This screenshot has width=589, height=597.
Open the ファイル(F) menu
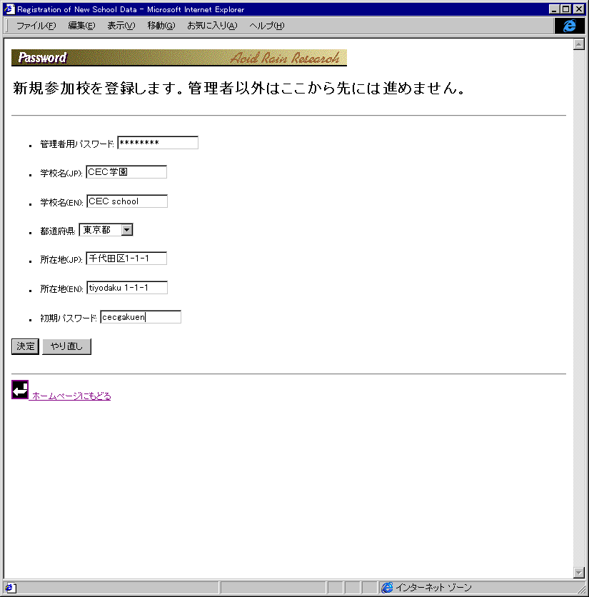[36, 26]
